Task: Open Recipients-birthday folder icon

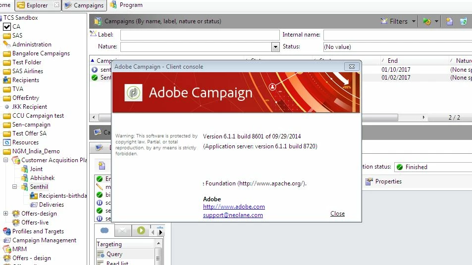Action: click(x=33, y=196)
